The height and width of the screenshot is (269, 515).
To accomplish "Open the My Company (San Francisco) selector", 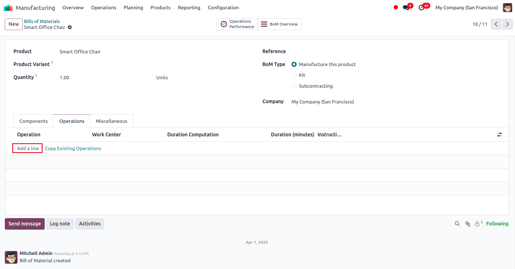I will click(x=466, y=8).
